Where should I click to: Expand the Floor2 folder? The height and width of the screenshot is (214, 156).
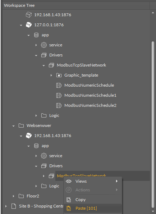click(x=14, y=196)
